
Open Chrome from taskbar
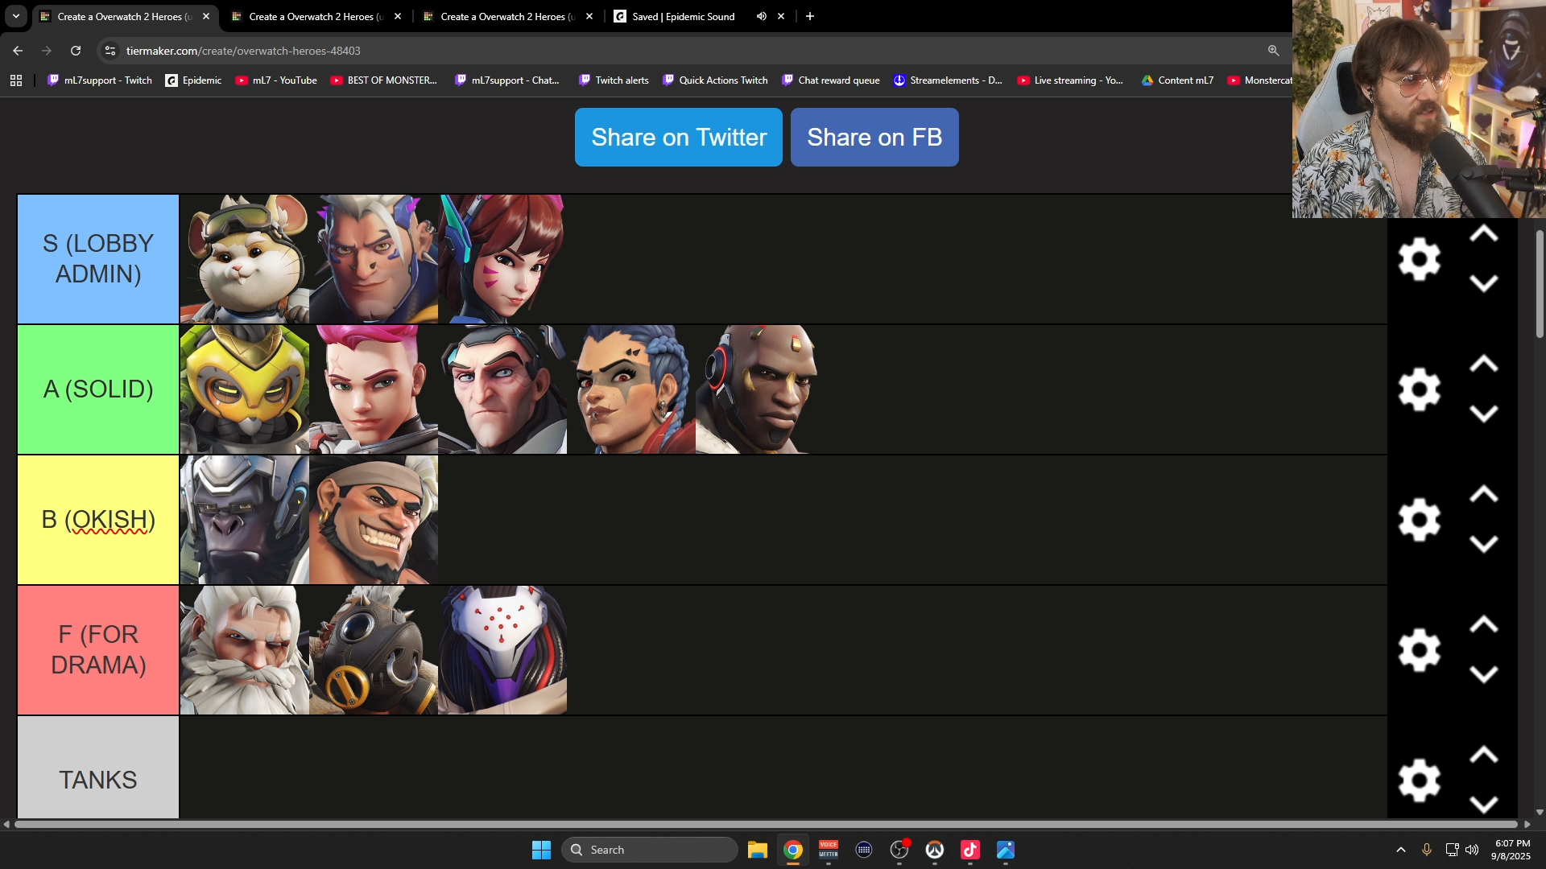tap(793, 850)
